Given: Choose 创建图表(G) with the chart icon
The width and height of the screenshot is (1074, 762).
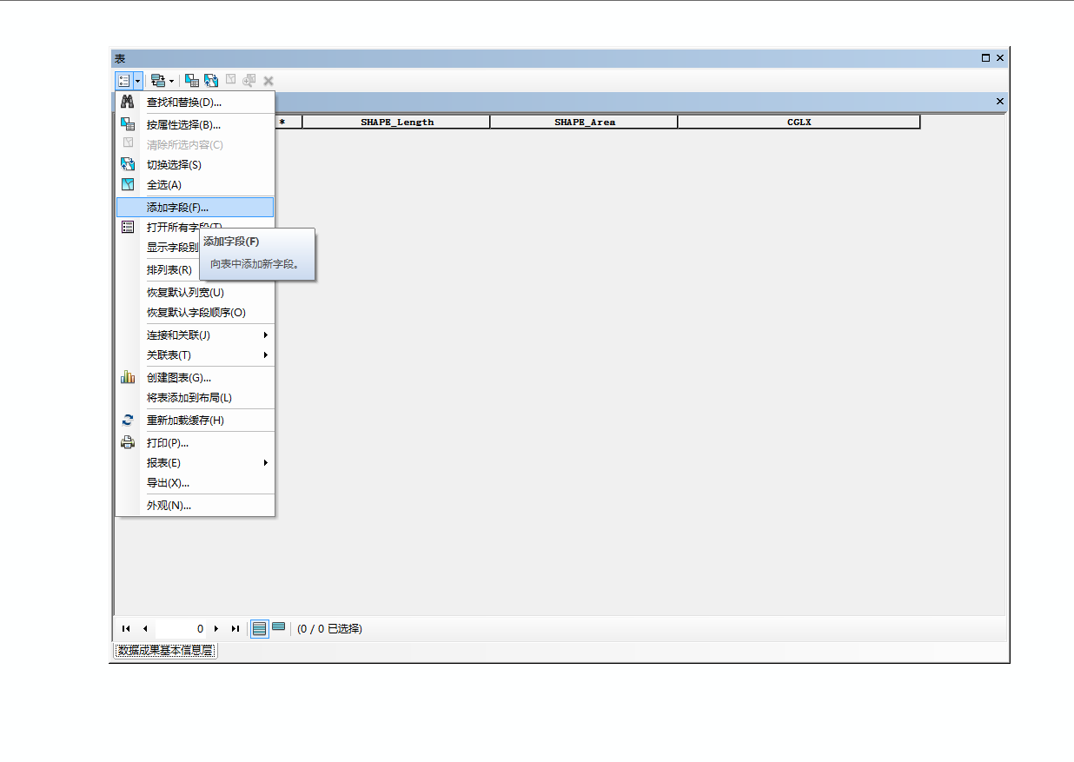Looking at the screenshot, I should (x=196, y=377).
